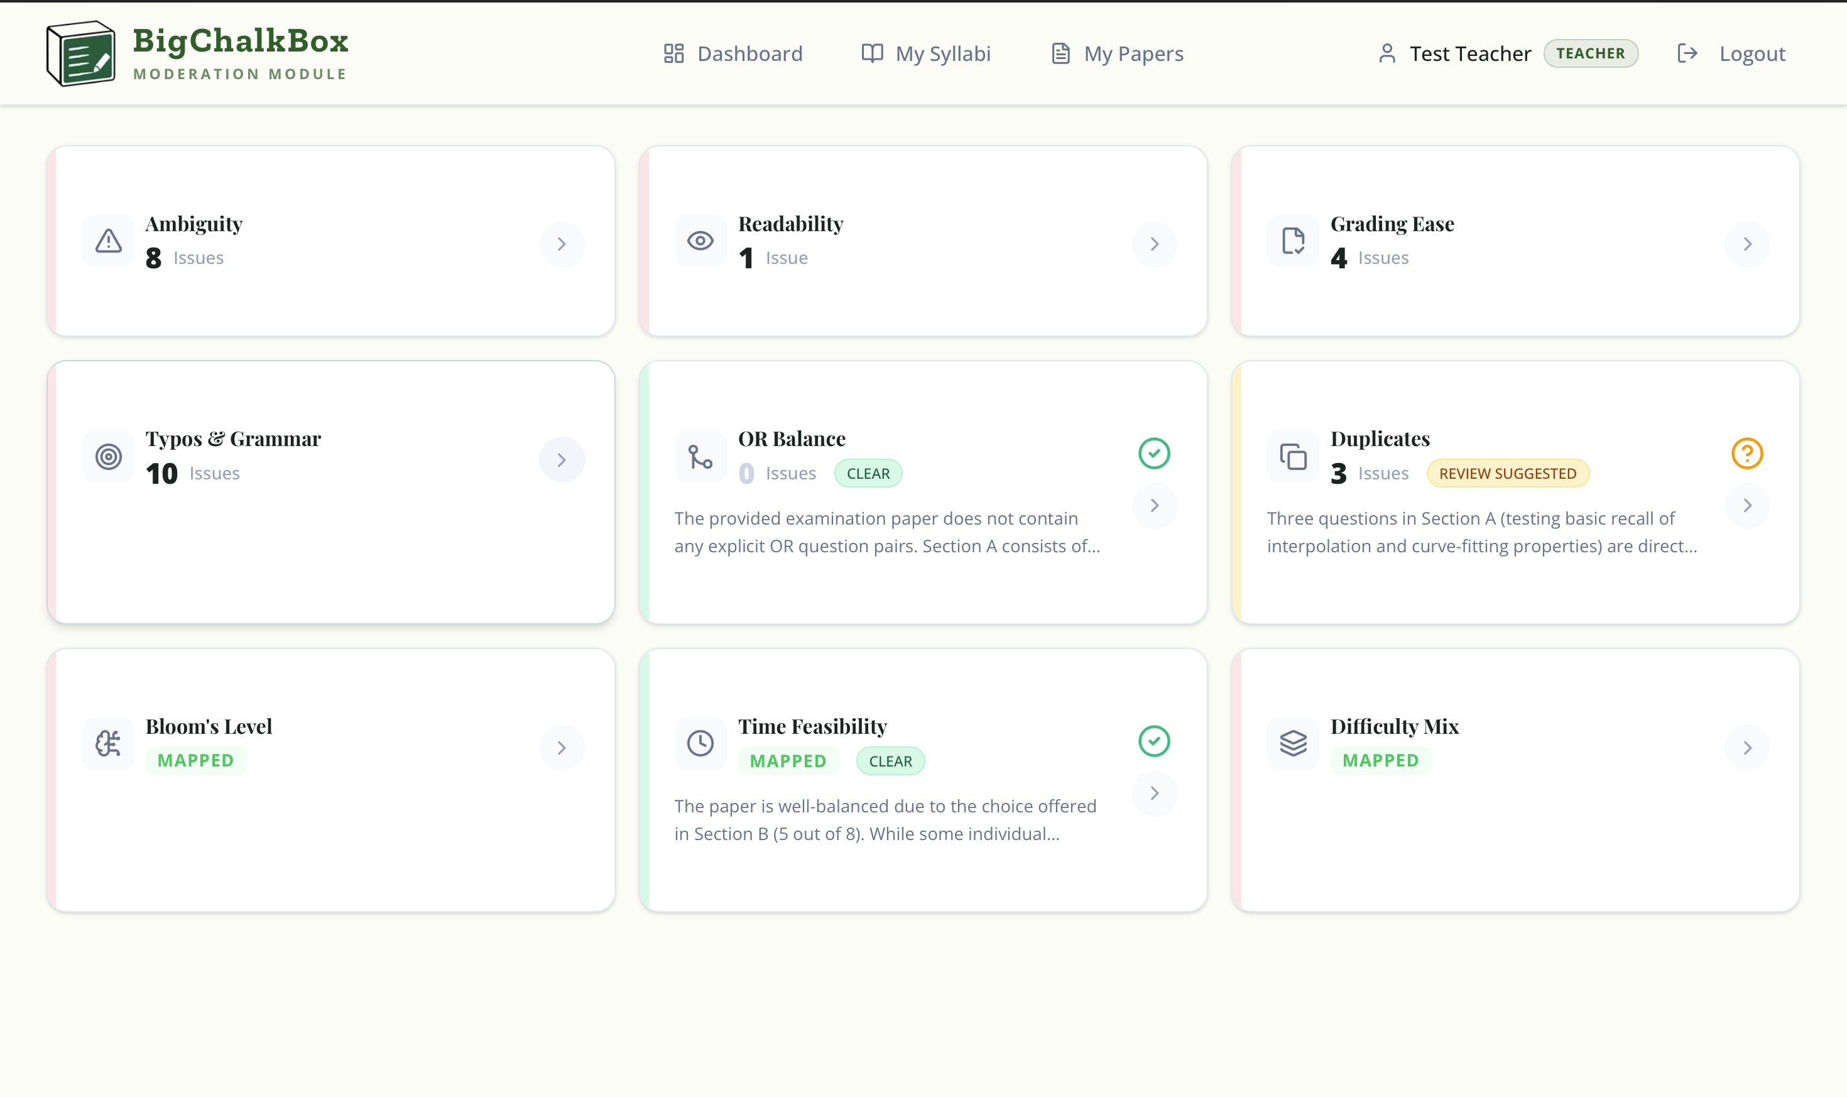
Task: Click the Grading Ease card title
Action: [1392, 223]
